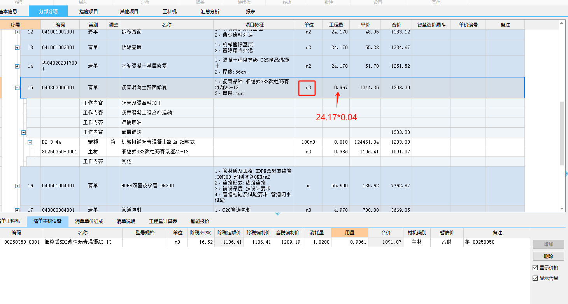This screenshot has width=568, height=304.
Task: Click the scrollbar up arrow at top
Action: point(562,23)
